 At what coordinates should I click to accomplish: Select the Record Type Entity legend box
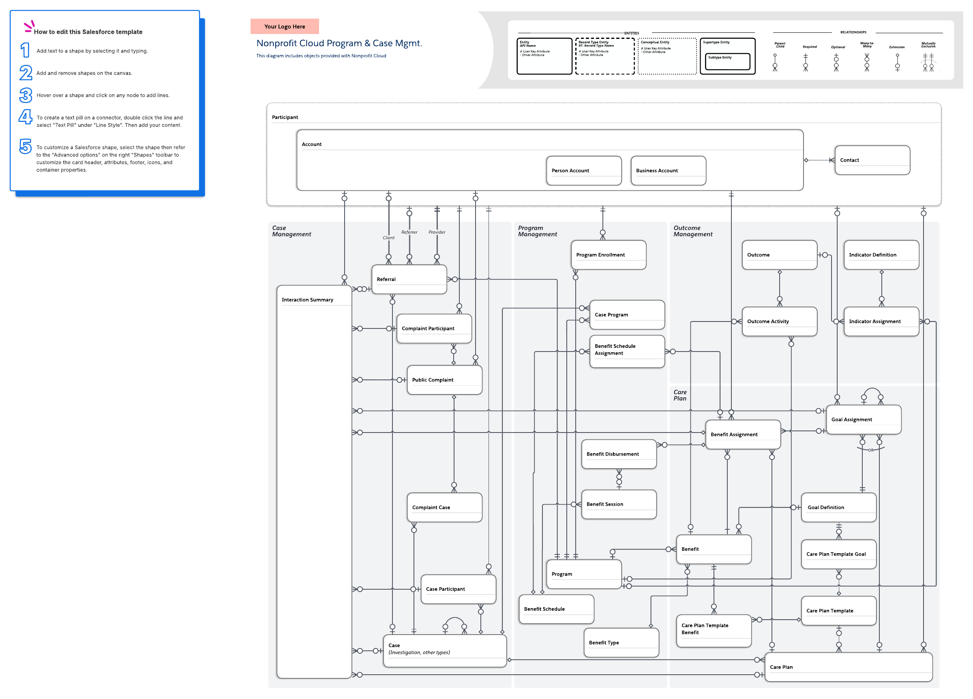[604, 56]
